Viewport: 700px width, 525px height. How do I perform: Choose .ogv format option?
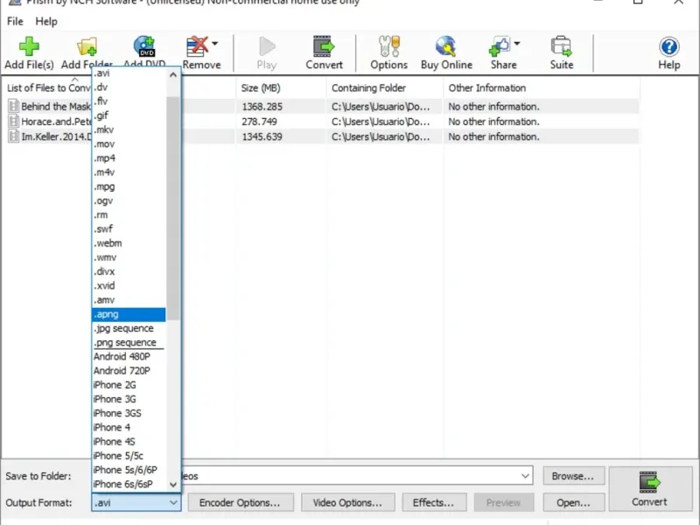[129, 201]
